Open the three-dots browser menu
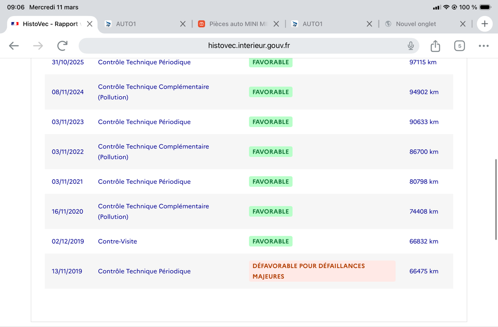This screenshot has width=498, height=327. pyautogui.click(x=483, y=46)
